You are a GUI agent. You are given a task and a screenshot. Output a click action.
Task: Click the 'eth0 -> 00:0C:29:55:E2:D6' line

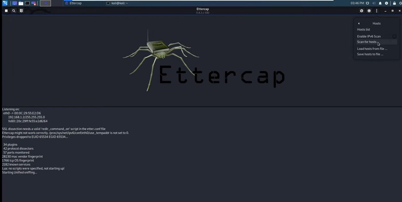[x=22, y=113]
